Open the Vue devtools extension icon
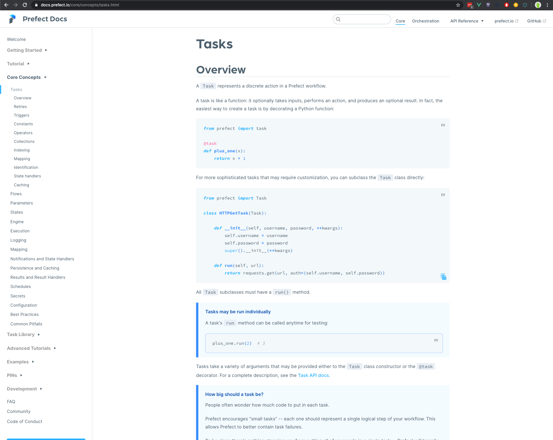The image size is (553, 440). point(479,5)
